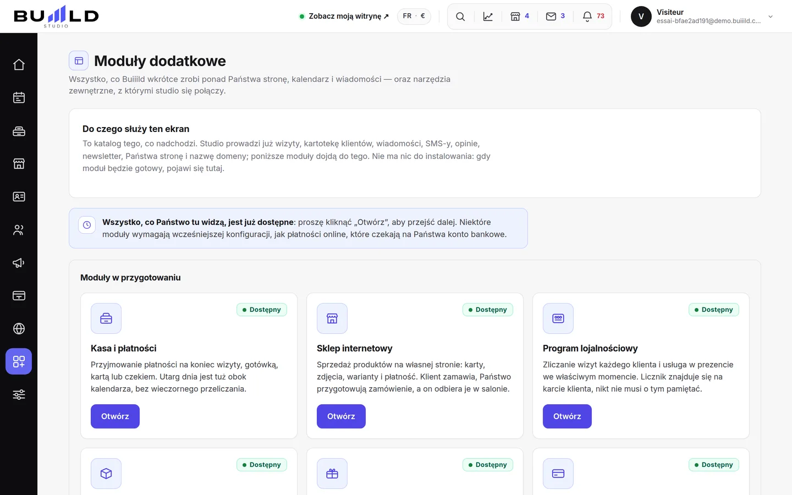This screenshot has height=495, width=792.
Task: Open the megaphone marketing section in sidebar
Action: point(19,263)
